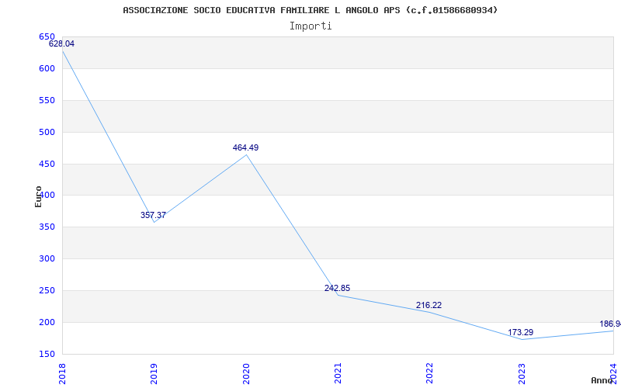The image size is (621, 388).
Task: Click y-axis value 550
Action: (x=47, y=101)
